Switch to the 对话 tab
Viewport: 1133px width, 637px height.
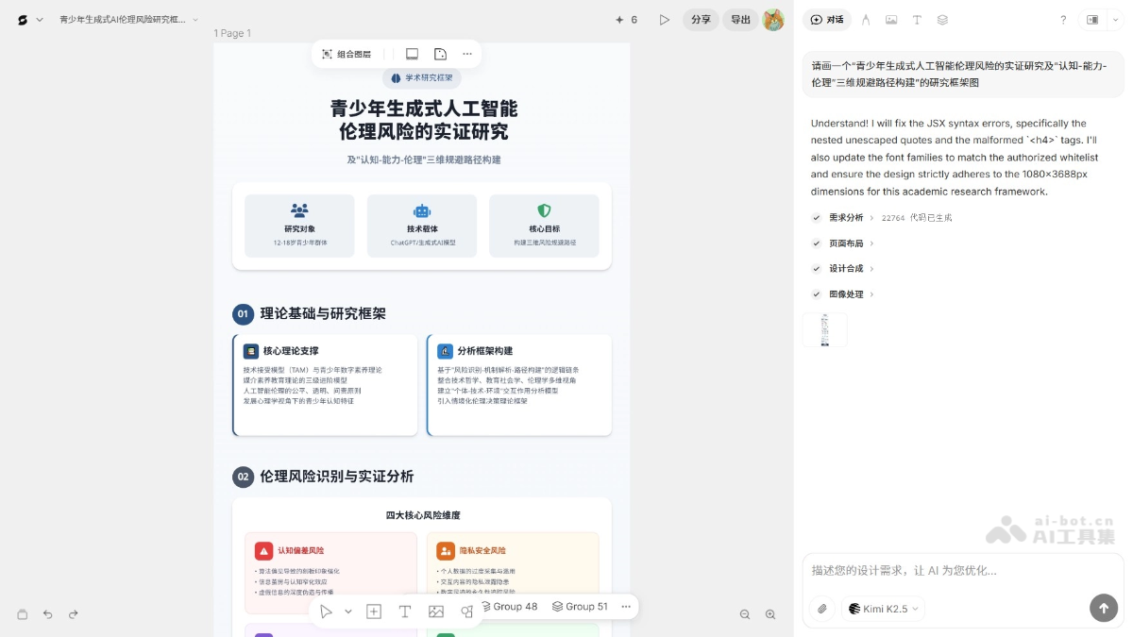coord(827,19)
